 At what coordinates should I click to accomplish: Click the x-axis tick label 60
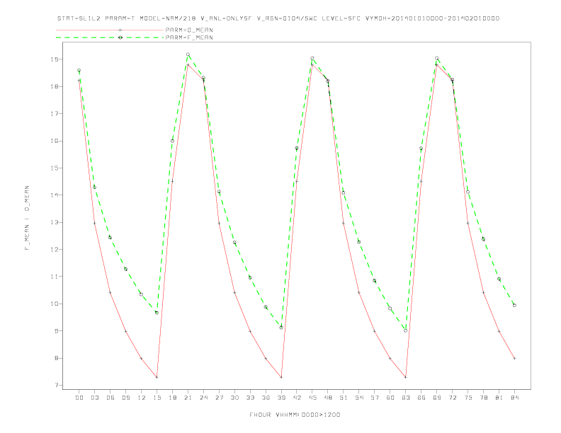(390, 398)
